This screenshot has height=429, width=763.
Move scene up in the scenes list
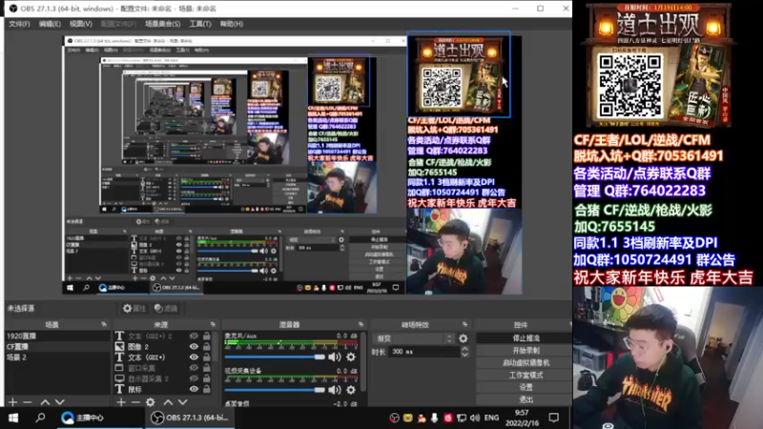tap(45, 402)
